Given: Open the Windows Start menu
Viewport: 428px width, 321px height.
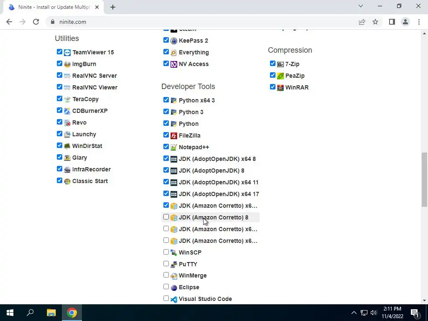Looking at the screenshot, I should [x=10, y=313].
